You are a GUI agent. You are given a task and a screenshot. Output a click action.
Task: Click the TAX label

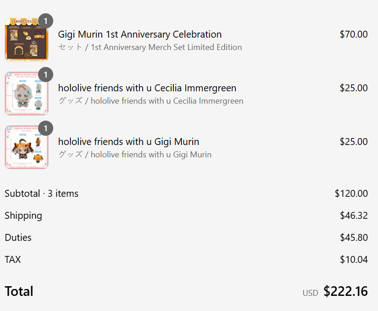(x=13, y=260)
